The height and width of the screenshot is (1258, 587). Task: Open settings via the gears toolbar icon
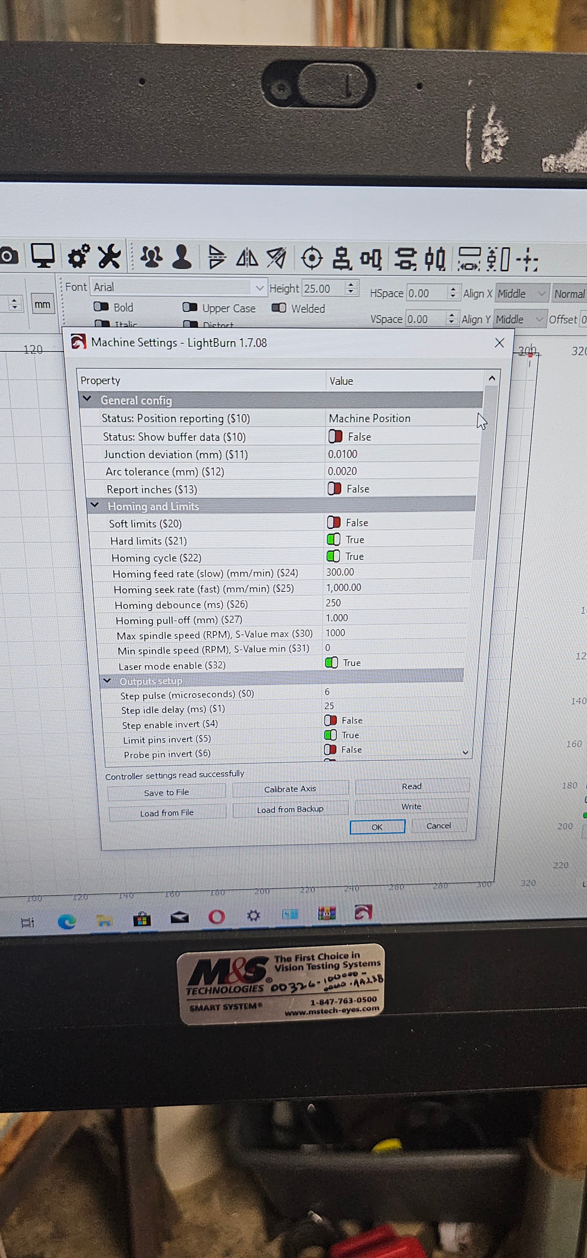[x=79, y=256]
